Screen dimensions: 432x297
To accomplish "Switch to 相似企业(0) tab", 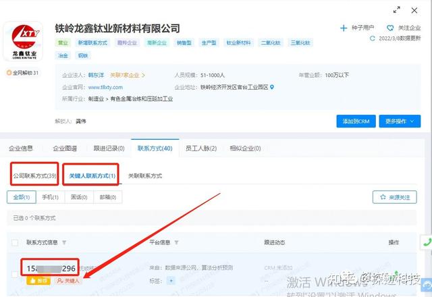I will [x=245, y=148].
